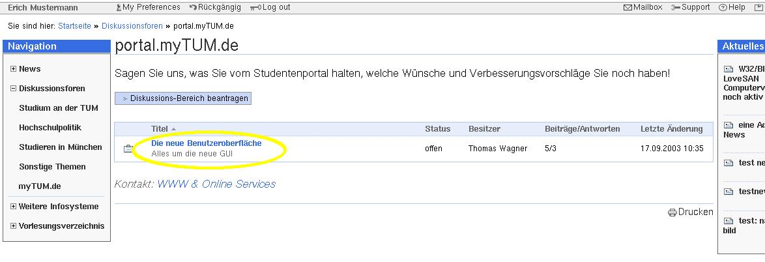Expand the Vorlesungsverzeichnis tree node
Image resolution: width=765 pixels, height=262 pixels.
[13, 226]
